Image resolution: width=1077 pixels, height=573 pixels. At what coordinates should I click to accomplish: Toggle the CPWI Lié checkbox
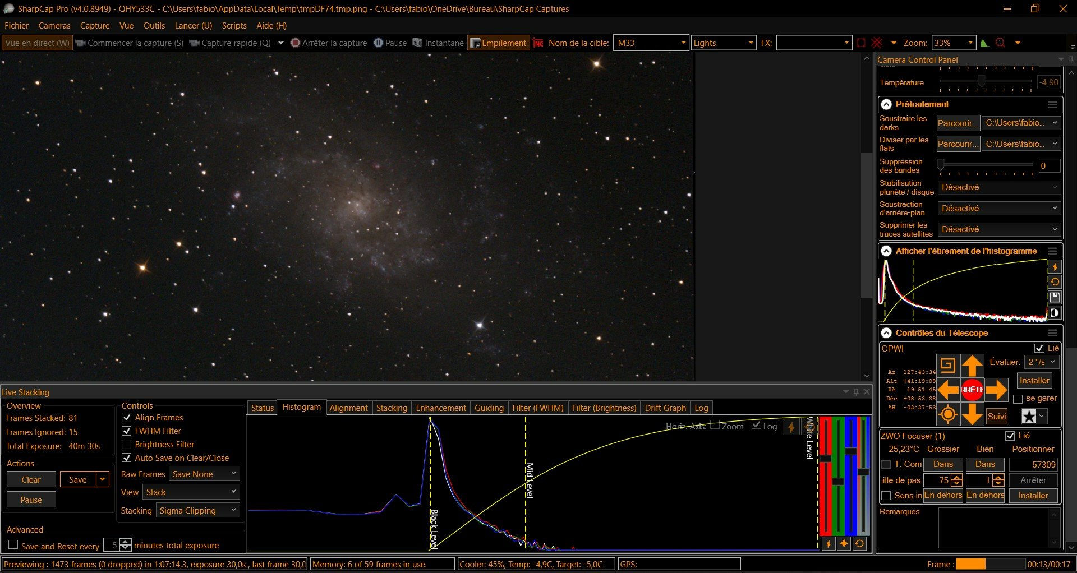(x=1039, y=348)
